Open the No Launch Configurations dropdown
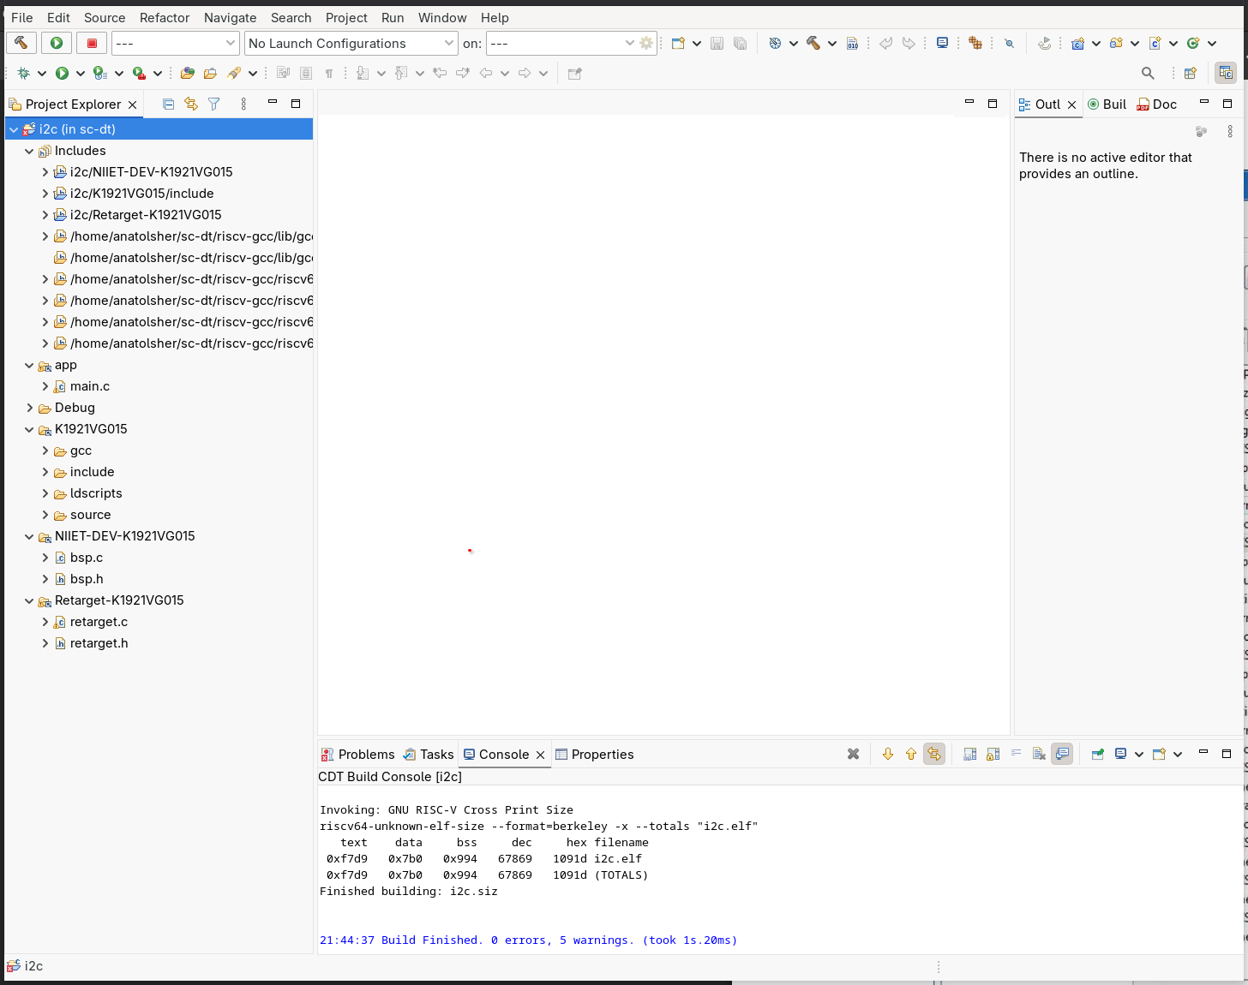Image resolution: width=1248 pixels, height=985 pixels. click(x=351, y=43)
